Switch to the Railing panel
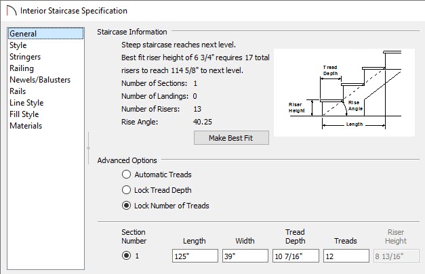Image resolution: width=425 pixels, height=274 pixels. (x=22, y=68)
